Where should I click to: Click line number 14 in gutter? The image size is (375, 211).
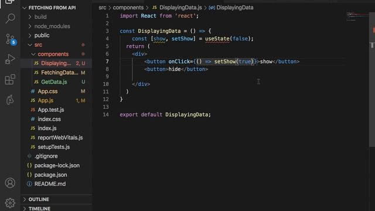click(x=106, y=115)
